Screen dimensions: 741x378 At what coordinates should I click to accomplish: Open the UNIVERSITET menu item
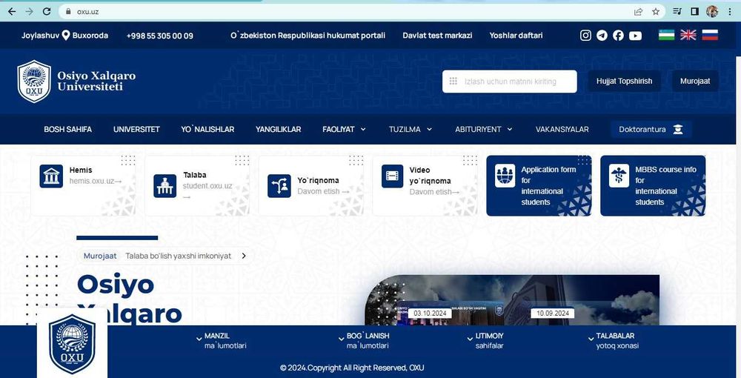click(x=136, y=130)
